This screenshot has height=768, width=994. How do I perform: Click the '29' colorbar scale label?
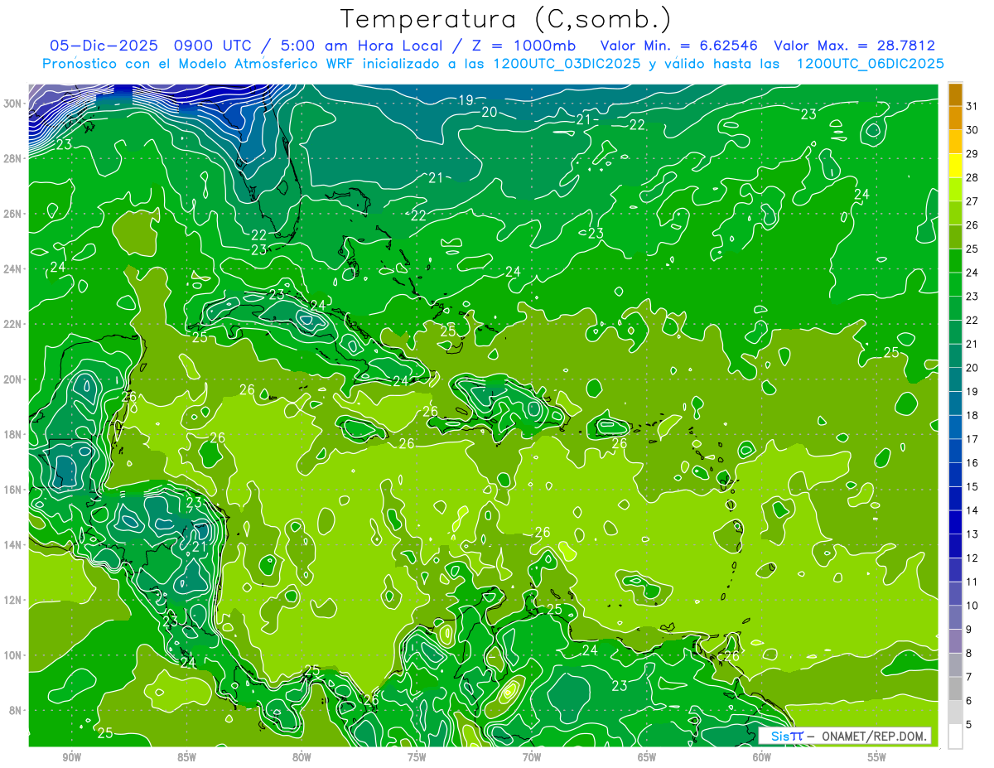point(972,154)
